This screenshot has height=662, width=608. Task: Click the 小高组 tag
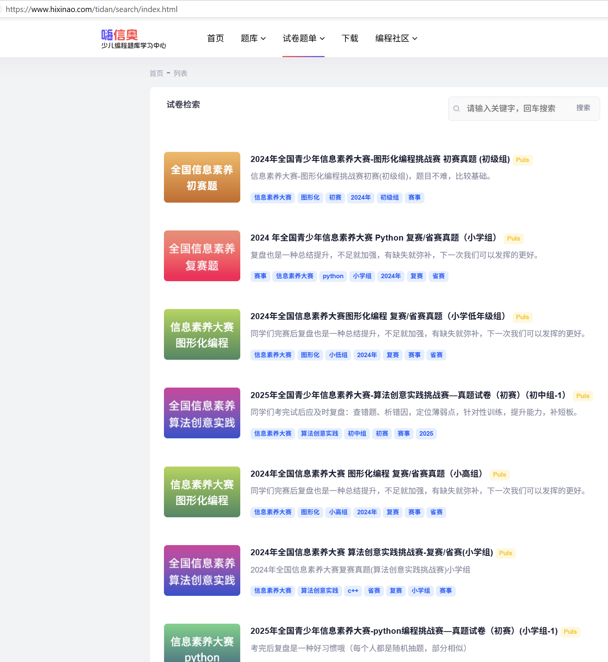coord(338,512)
